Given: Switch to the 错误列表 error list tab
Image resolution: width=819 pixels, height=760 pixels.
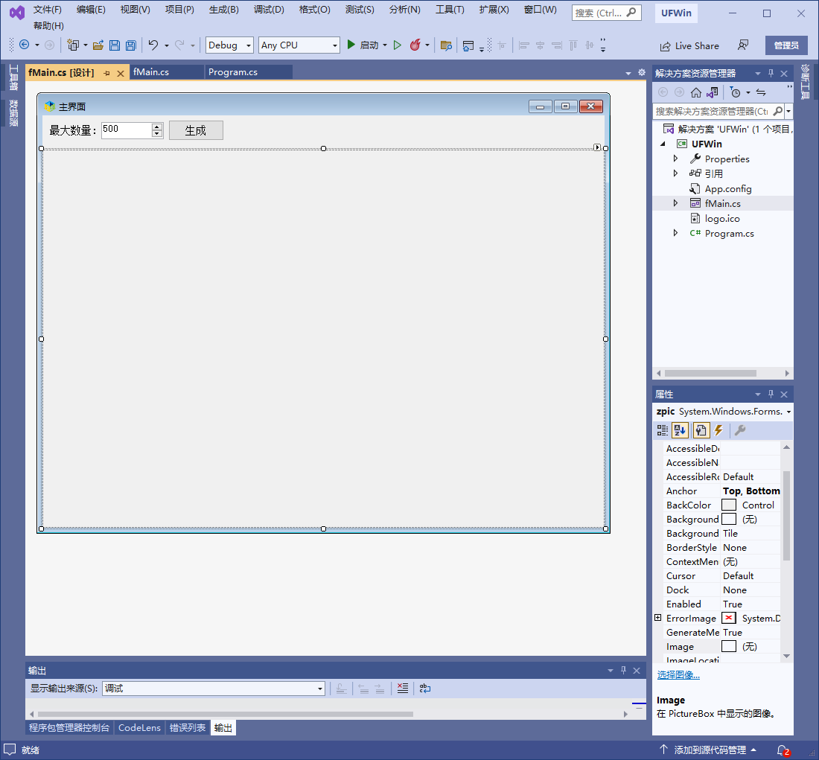Looking at the screenshot, I should 187,727.
